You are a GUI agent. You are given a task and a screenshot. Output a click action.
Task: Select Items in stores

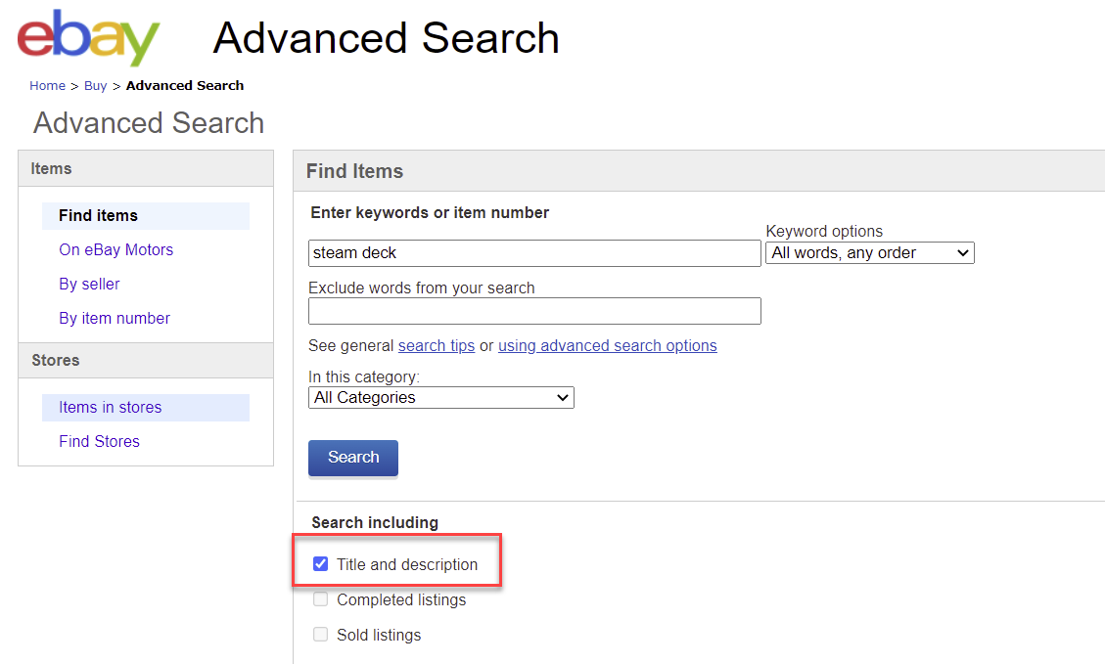coord(110,407)
